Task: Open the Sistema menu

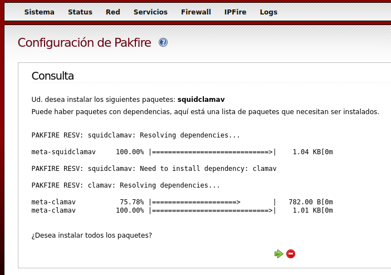Action: pos(39,12)
